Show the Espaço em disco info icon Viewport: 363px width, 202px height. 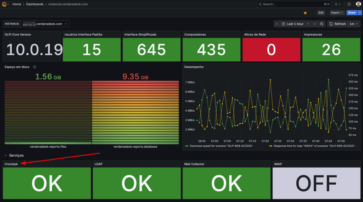34,67
